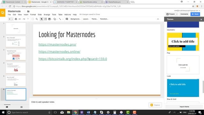Click the Import theme button

coord(184,107)
